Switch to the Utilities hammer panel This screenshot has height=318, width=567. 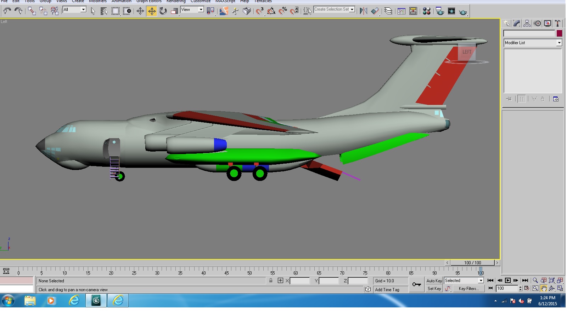[557, 24]
